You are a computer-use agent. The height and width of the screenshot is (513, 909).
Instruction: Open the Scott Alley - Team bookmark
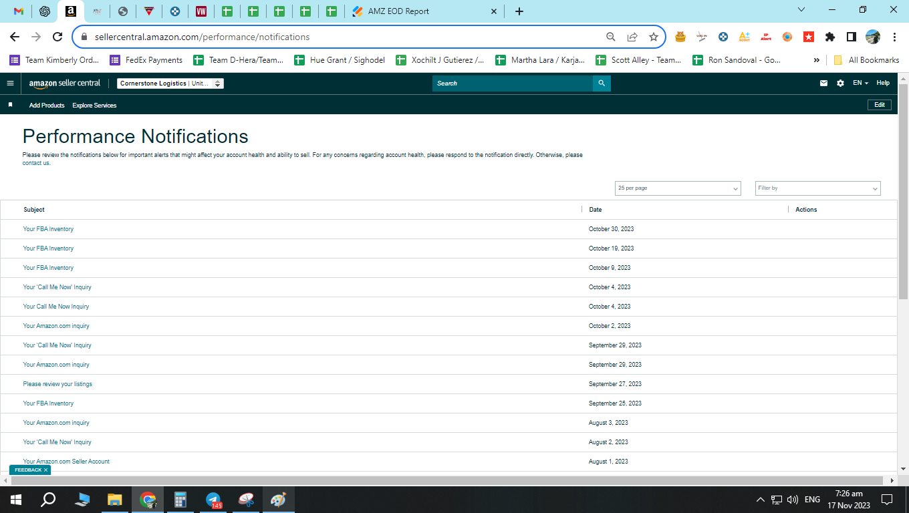[638, 60]
